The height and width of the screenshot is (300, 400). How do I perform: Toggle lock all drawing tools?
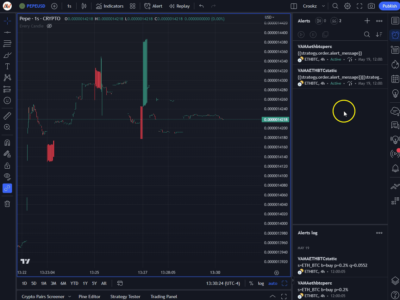(7, 165)
